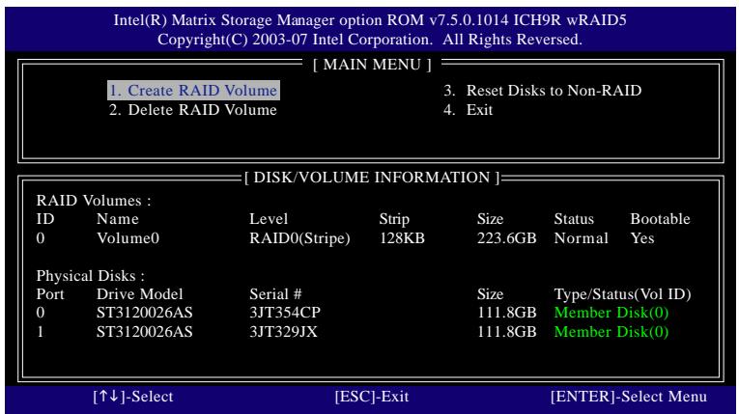Click the Physical Disks label
Screen dimensions: 739x414
point(91,276)
